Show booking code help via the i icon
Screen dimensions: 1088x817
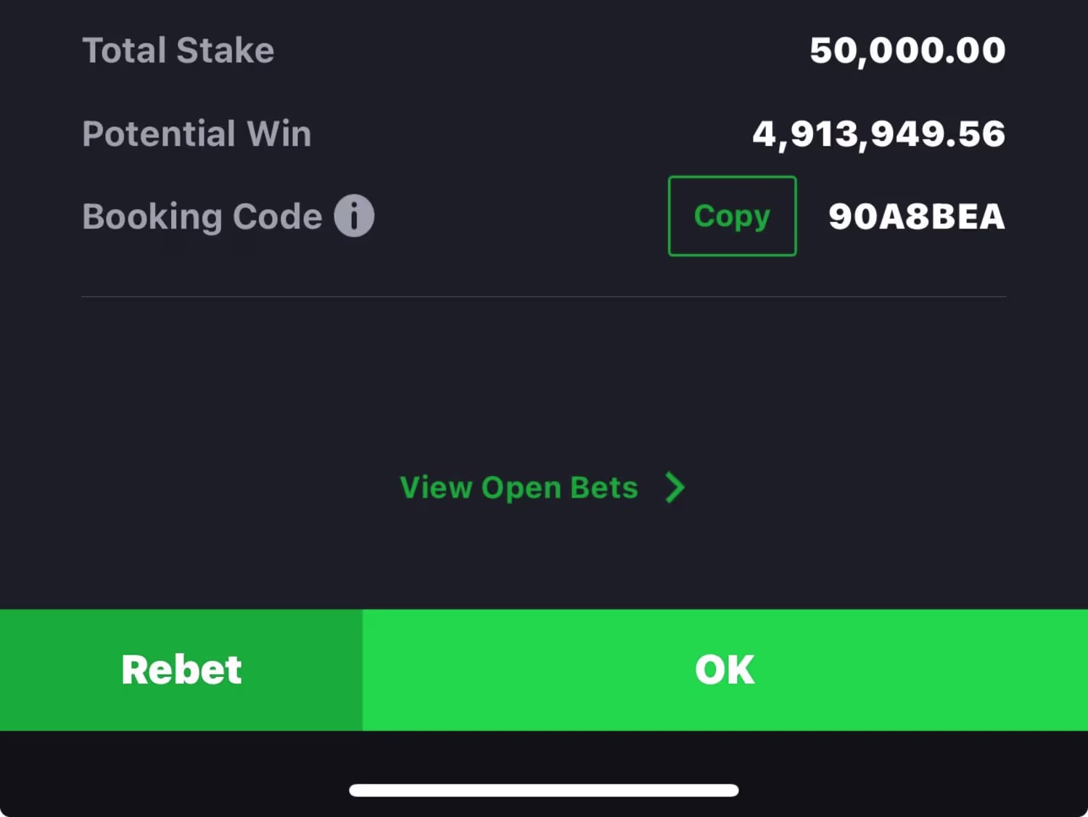(354, 216)
